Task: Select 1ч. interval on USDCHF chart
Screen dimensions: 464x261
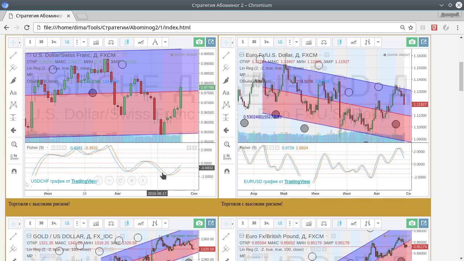Action: (54, 42)
